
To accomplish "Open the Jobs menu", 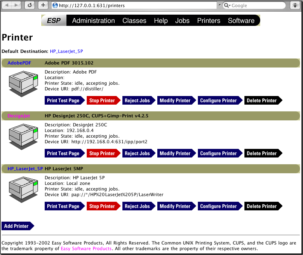I will (x=182, y=21).
